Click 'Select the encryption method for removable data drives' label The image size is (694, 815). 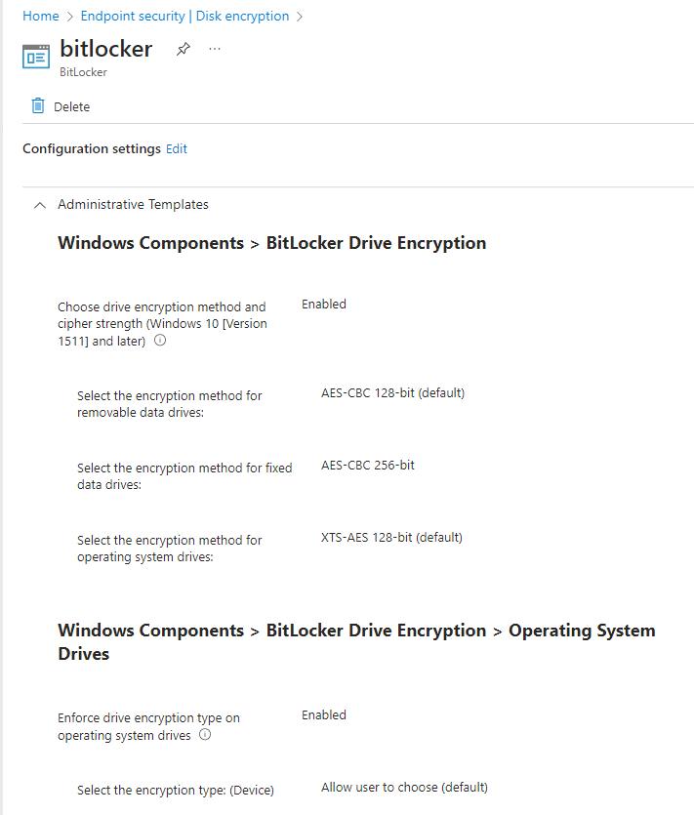(170, 404)
